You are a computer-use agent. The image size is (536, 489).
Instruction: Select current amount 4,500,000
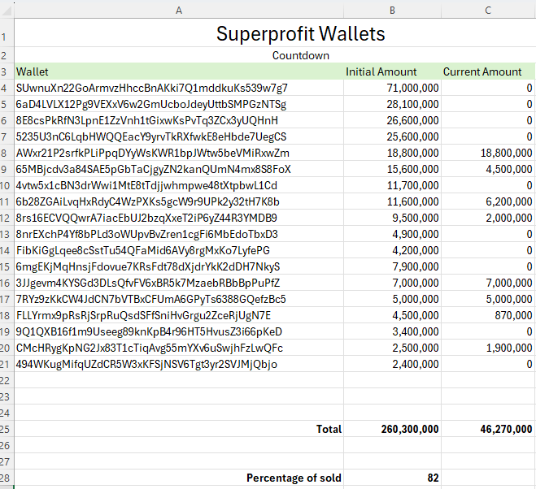pyautogui.click(x=488, y=170)
